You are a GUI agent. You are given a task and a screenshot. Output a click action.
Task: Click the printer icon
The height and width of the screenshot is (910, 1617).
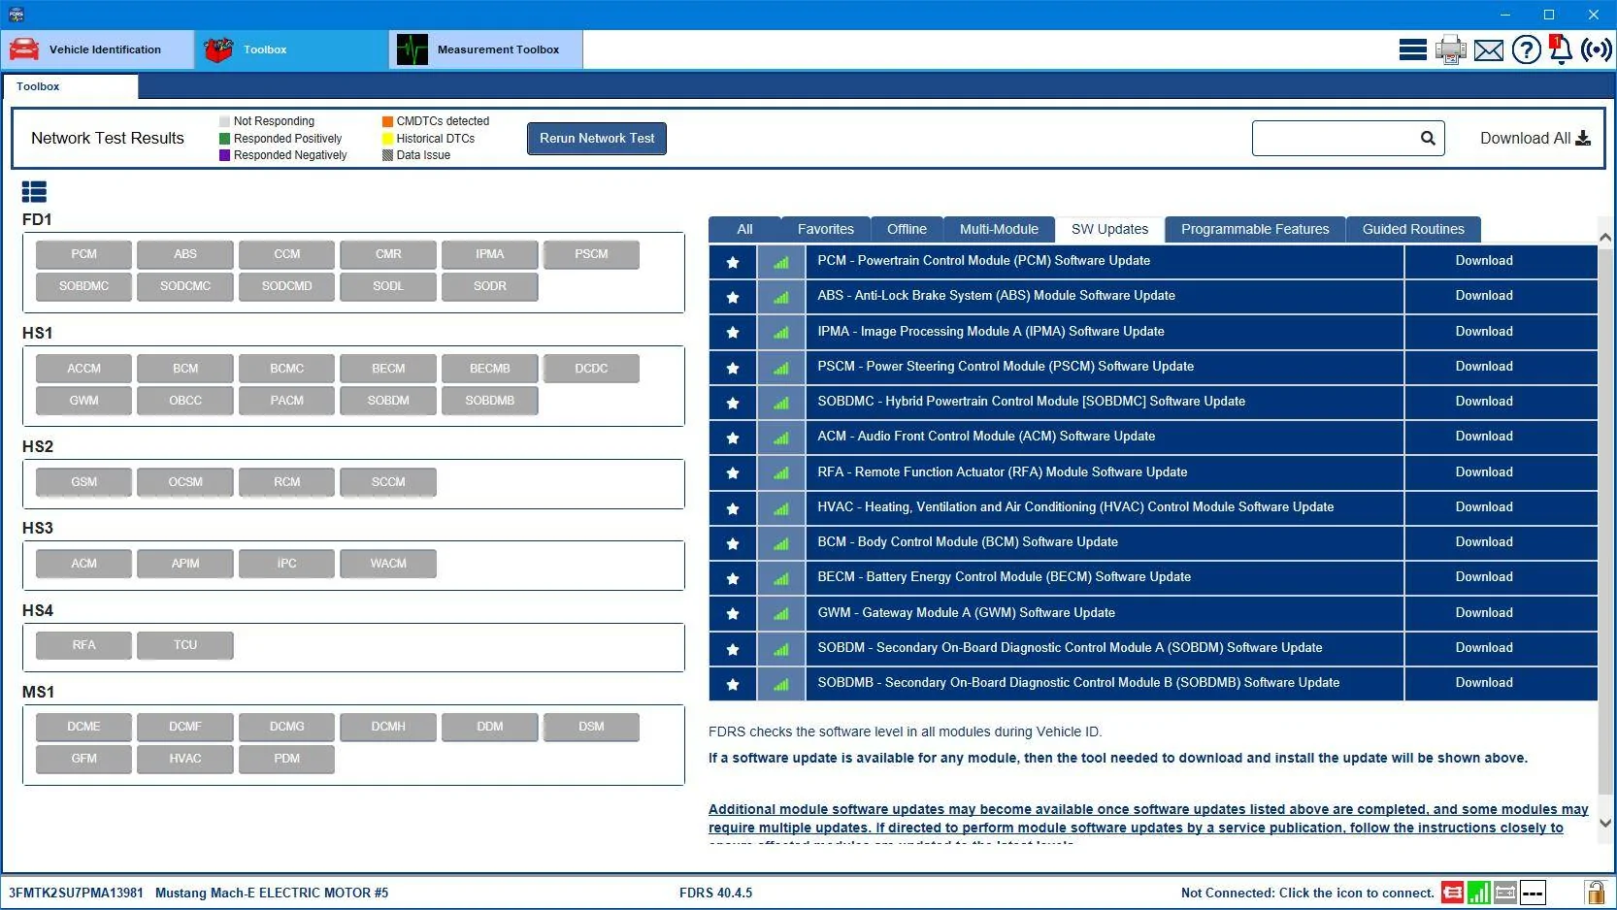tap(1451, 49)
